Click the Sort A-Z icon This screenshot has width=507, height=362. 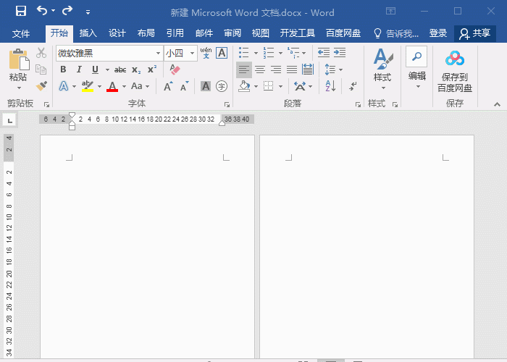(x=330, y=86)
